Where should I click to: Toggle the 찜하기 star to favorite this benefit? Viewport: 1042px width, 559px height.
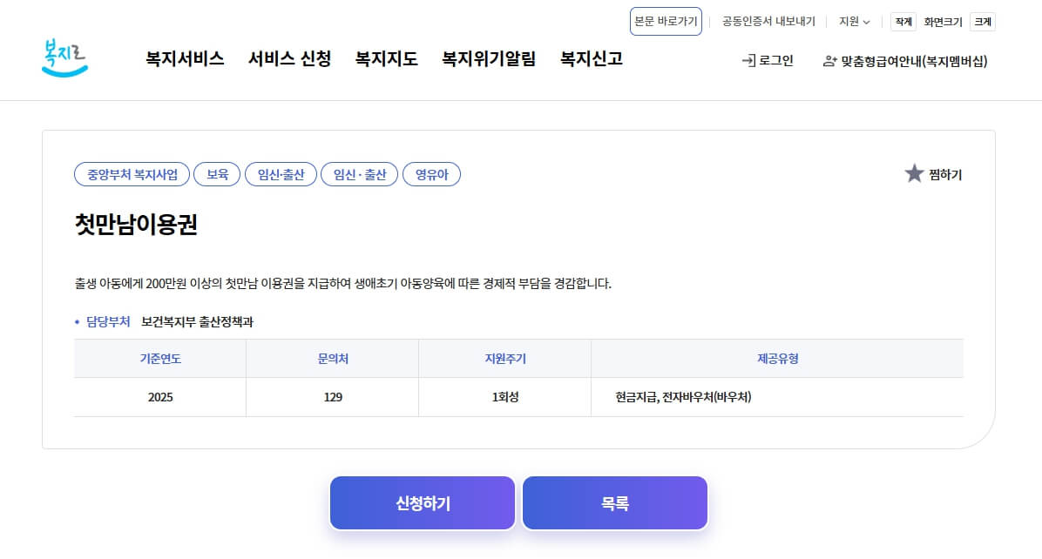(915, 172)
